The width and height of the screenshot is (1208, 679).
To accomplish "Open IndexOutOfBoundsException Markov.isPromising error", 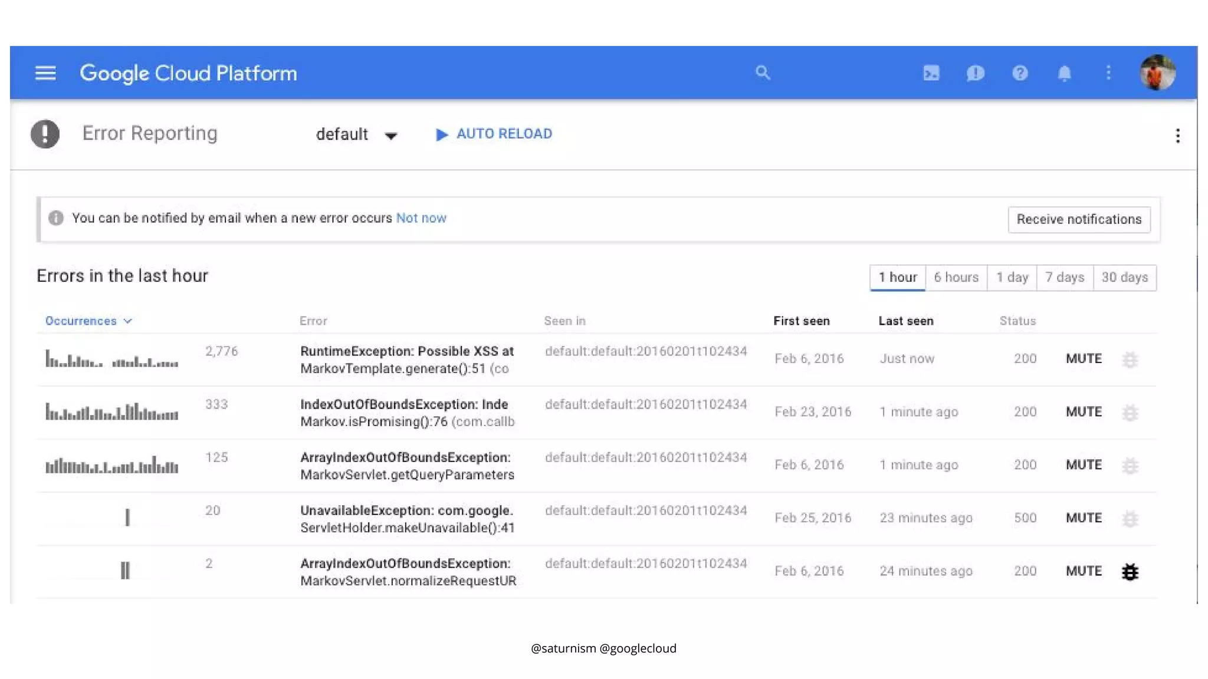I will click(407, 413).
